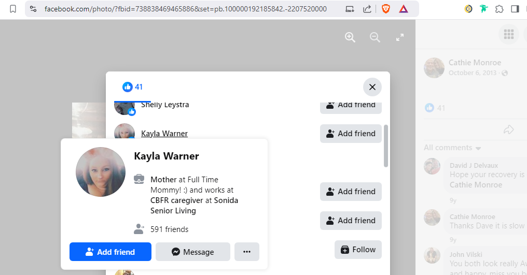Click Cathie Monroe's post author avatar
The height and width of the screenshot is (275, 527).
(x=434, y=67)
